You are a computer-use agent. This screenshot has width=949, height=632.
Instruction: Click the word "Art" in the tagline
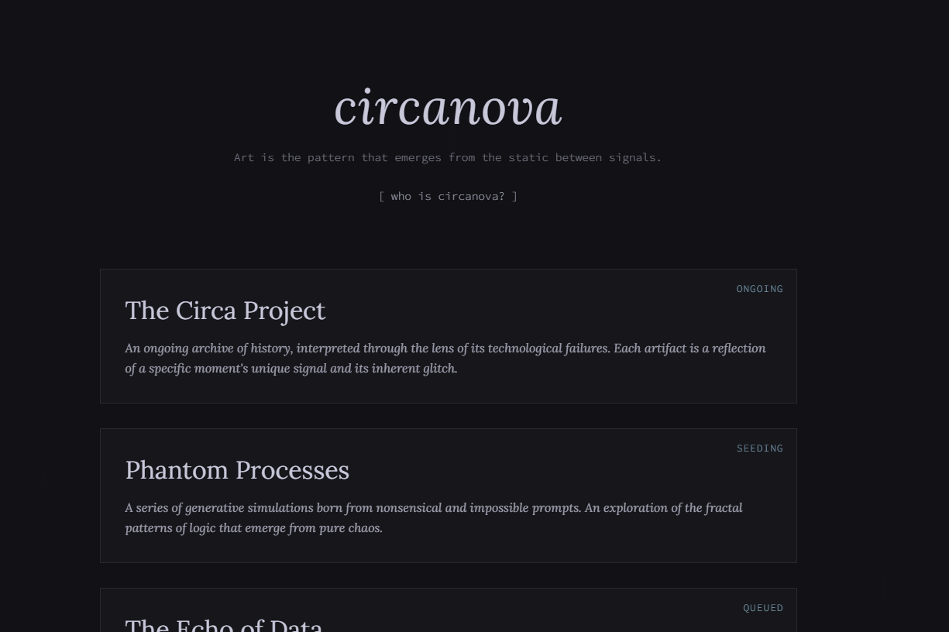click(x=244, y=157)
